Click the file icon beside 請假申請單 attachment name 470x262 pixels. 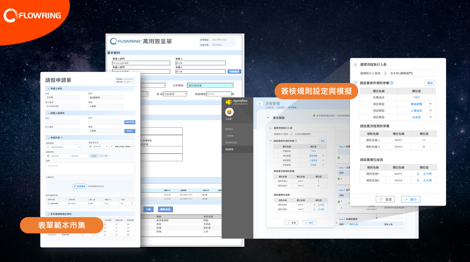[49, 204]
